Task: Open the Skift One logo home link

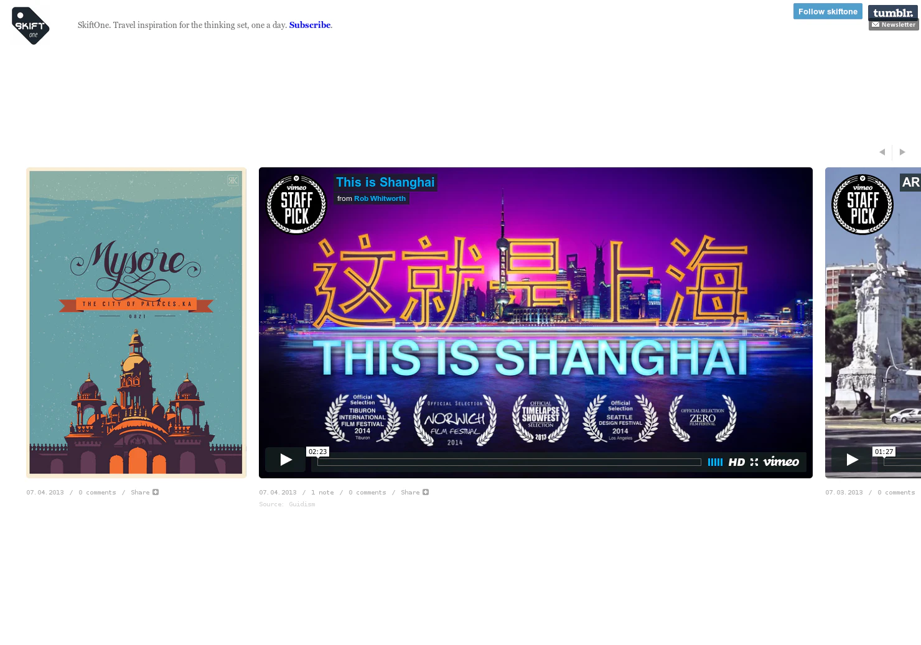Action: pos(30,26)
